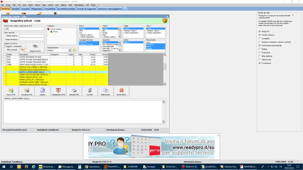Click the Descrizione column header
The height and width of the screenshot is (170, 303).
(x=34, y=55)
